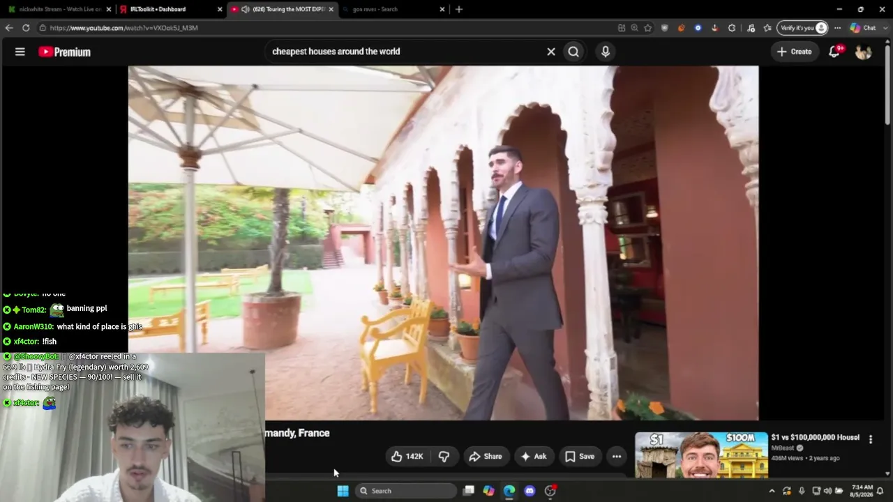Viewport: 893px width, 502px height.
Task: Open Task View on the taskbar
Action: click(x=469, y=491)
